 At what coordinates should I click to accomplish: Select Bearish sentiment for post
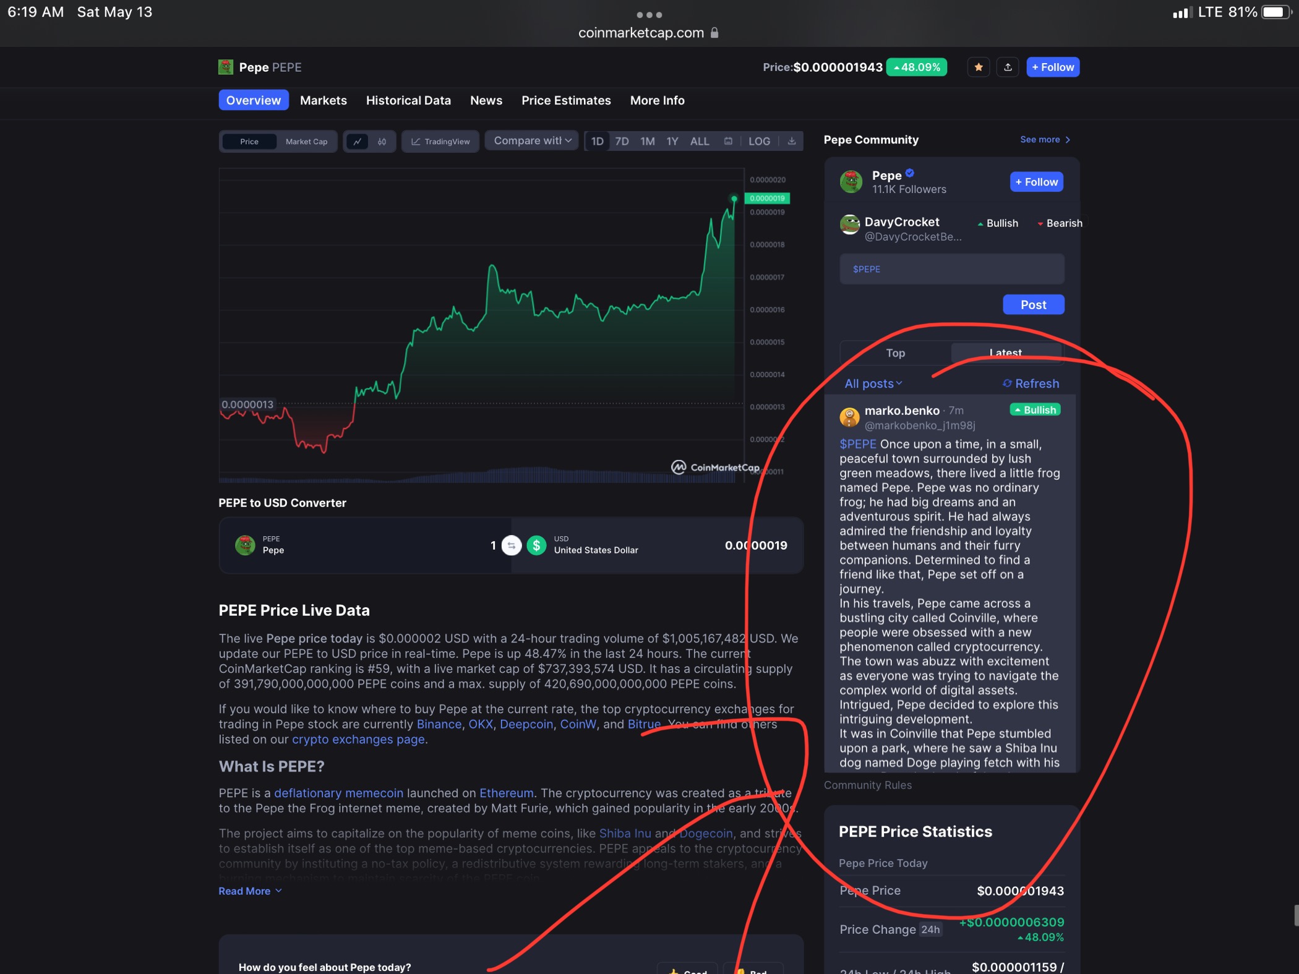click(x=1060, y=223)
